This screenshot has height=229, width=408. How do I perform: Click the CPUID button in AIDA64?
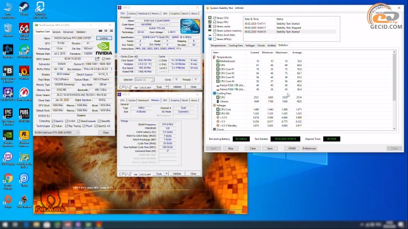click(x=292, y=148)
